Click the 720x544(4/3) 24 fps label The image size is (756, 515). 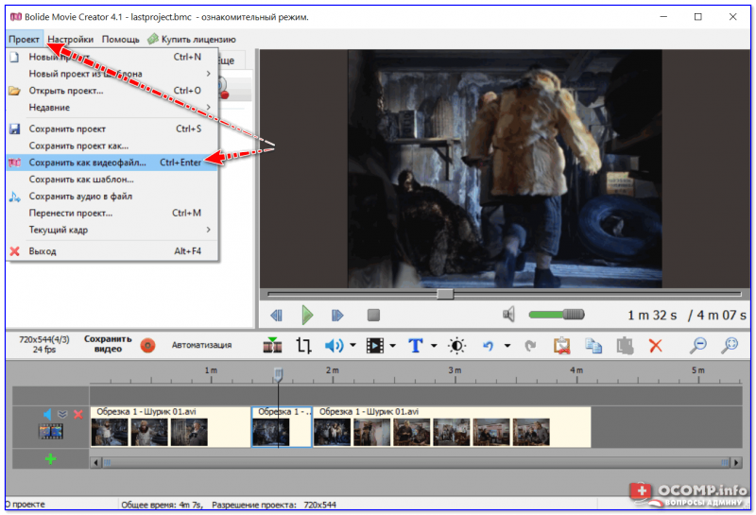(x=44, y=344)
